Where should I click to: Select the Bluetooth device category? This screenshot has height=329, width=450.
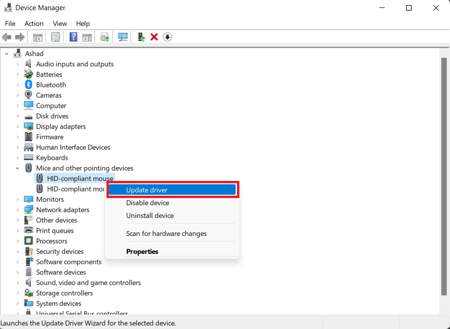(50, 85)
